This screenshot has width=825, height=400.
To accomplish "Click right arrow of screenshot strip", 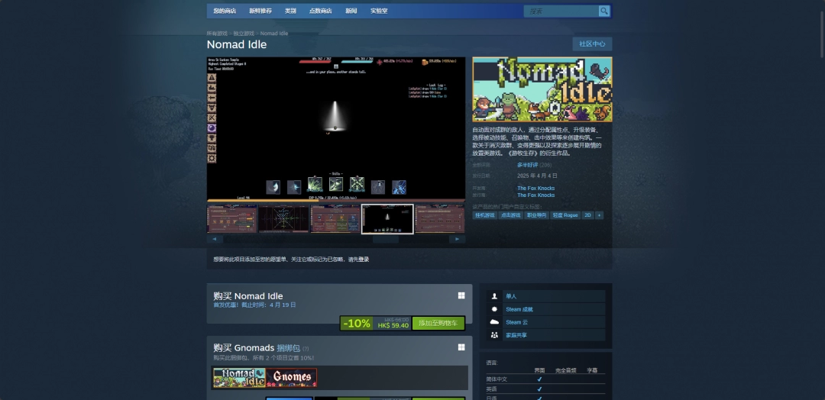I will tap(457, 239).
